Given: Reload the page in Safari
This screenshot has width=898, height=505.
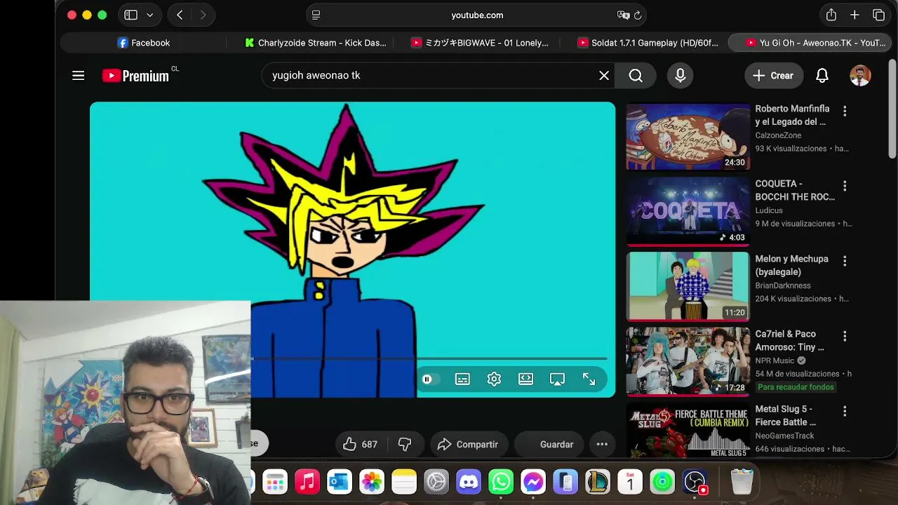Looking at the screenshot, I should (638, 15).
